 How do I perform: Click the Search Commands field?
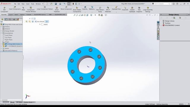161,4
